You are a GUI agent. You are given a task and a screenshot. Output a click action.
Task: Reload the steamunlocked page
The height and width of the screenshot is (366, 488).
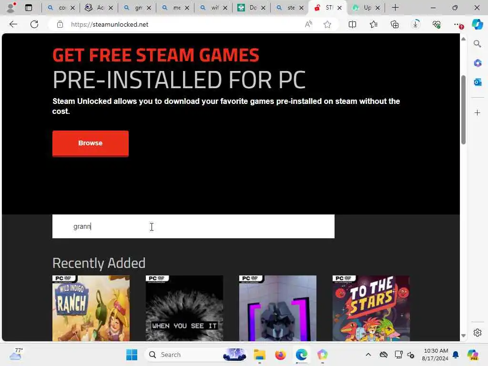tap(34, 24)
